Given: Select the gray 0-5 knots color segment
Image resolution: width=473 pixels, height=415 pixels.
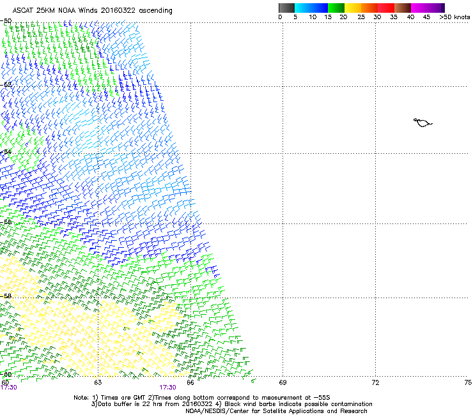Looking at the screenshot, I should coord(286,8).
